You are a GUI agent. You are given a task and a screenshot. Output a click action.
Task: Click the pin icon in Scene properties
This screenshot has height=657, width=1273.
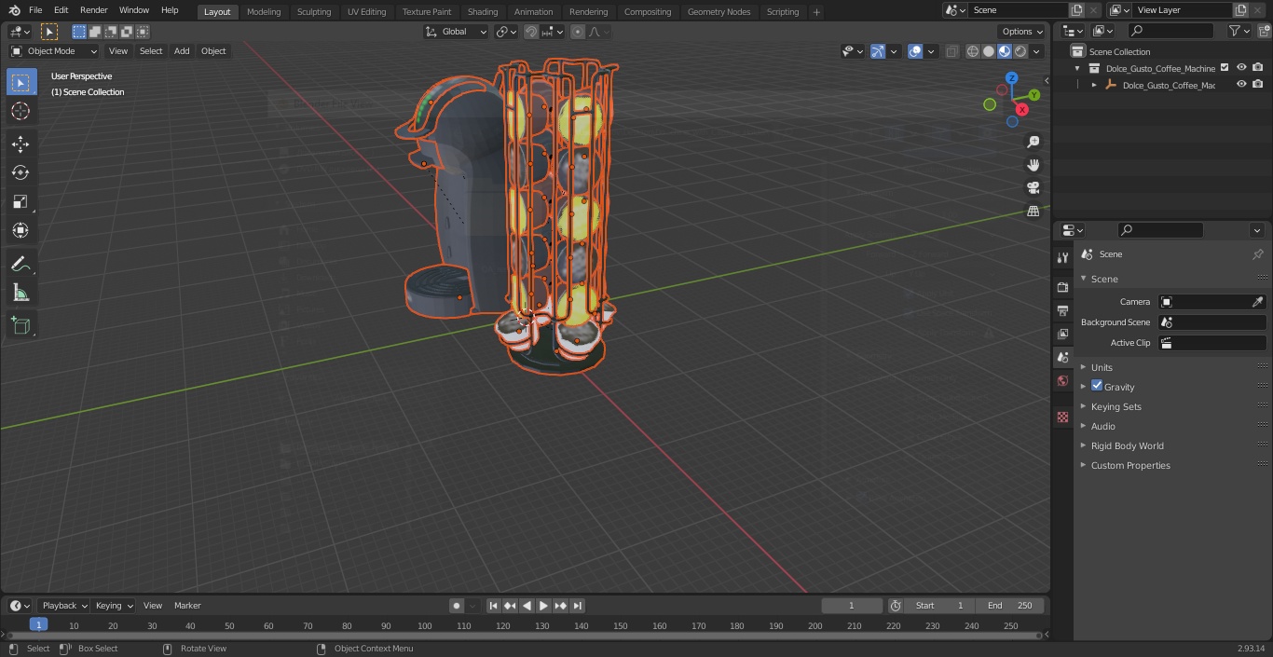(1257, 254)
